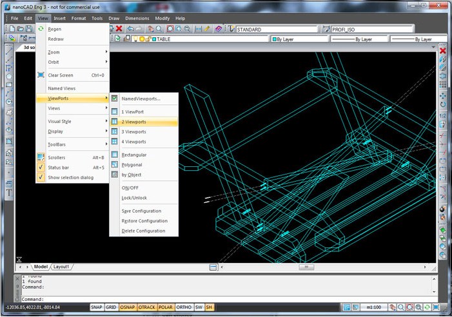Open the Layers manager icon left of TABLE
Viewport: 452px width, 317px height.
tap(126, 39)
